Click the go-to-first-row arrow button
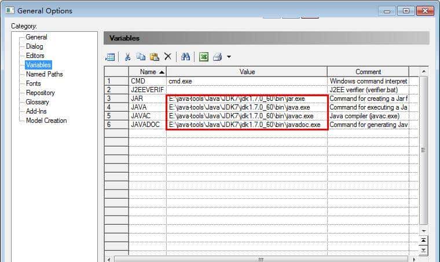 point(424,241)
